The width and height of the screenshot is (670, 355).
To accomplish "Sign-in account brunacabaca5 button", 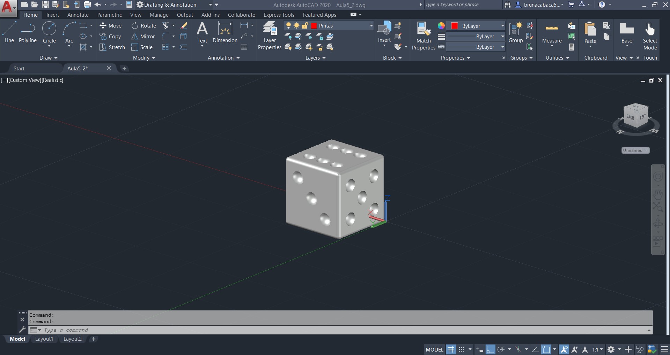I will click(x=540, y=5).
